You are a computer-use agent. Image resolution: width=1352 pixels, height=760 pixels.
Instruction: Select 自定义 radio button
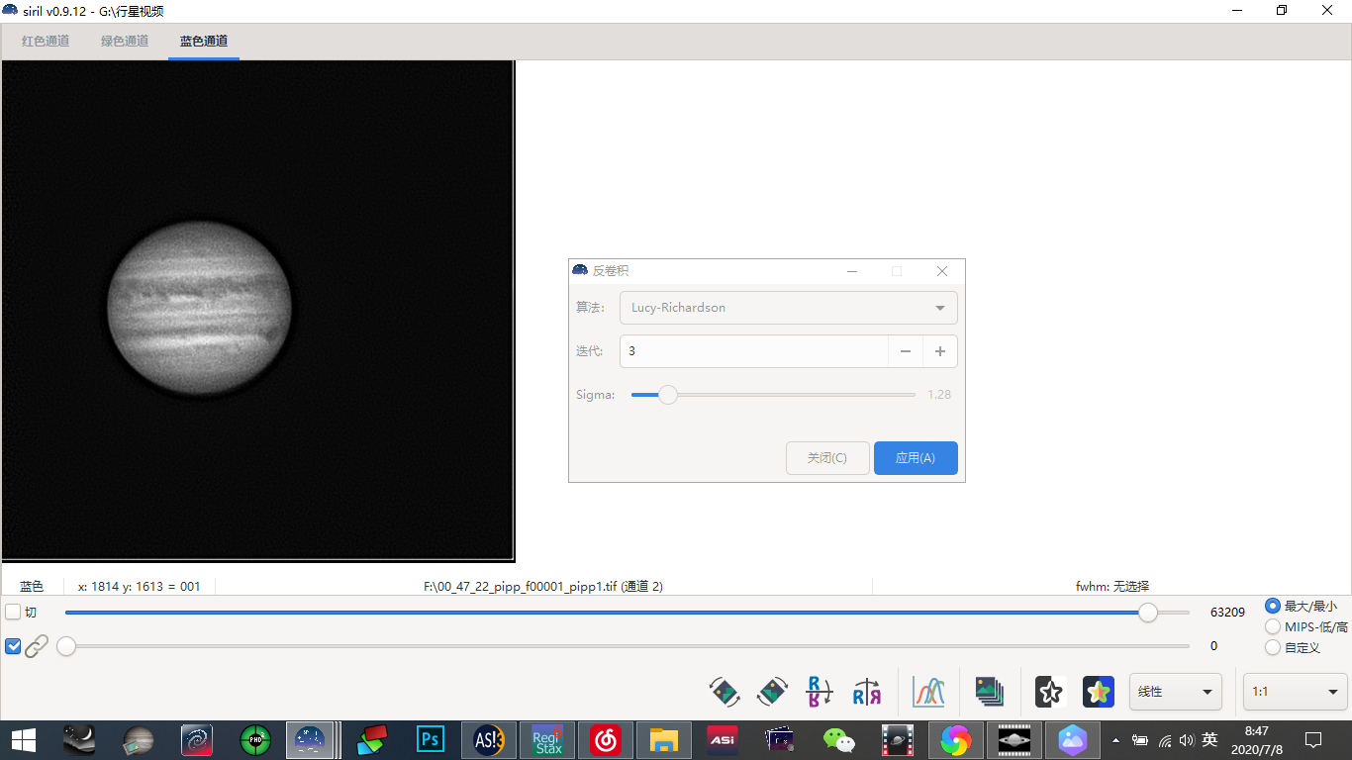(1273, 647)
